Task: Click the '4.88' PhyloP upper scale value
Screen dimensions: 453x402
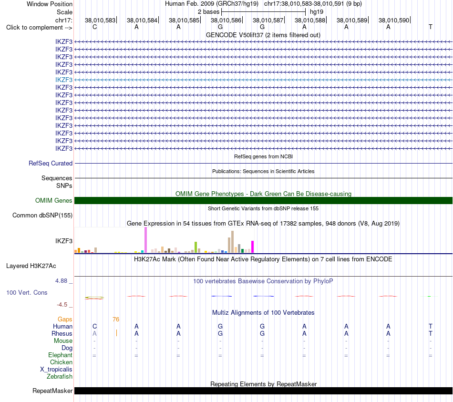Action: tap(61, 280)
